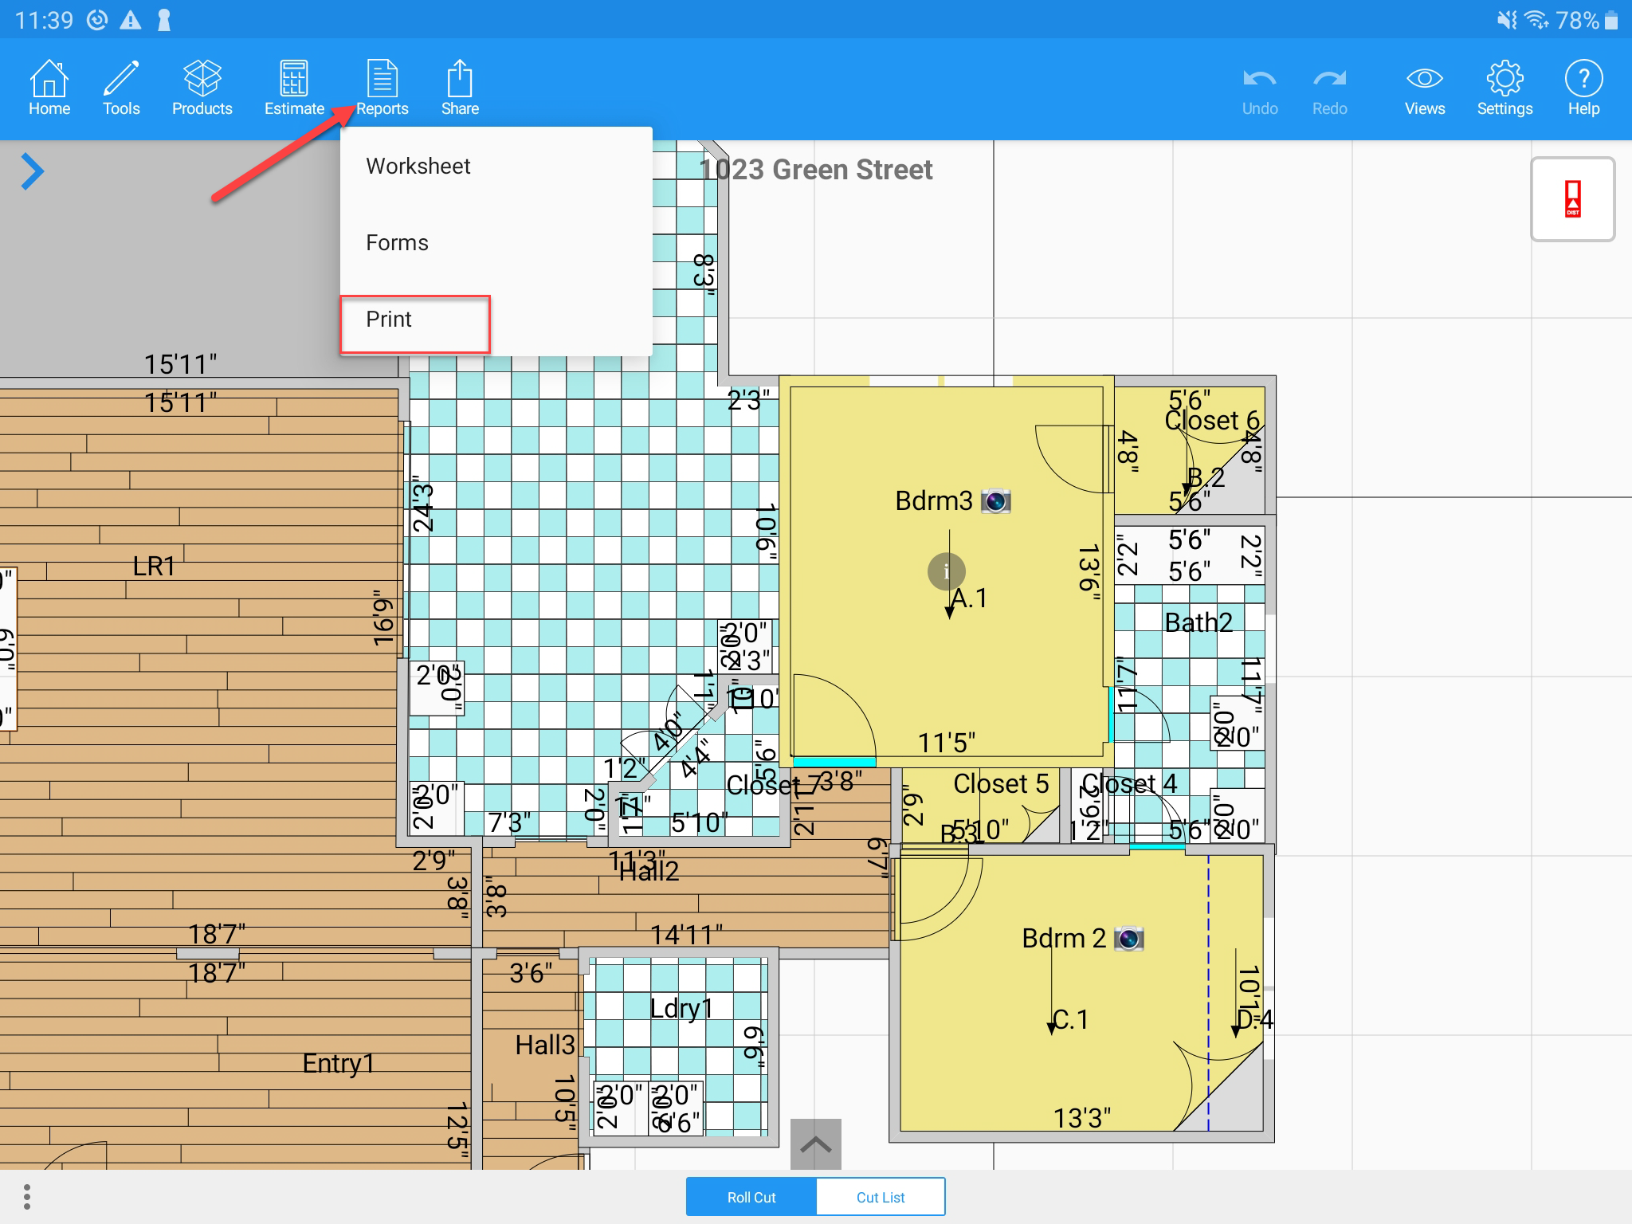Tap the red laser distance meter button
Image resolution: width=1632 pixels, height=1224 pixels.
coord(1572,199)
